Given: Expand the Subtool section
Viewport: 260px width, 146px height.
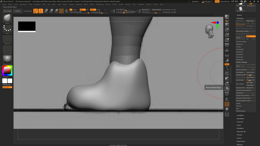Looking at the screenshot, I should [239, 15].
